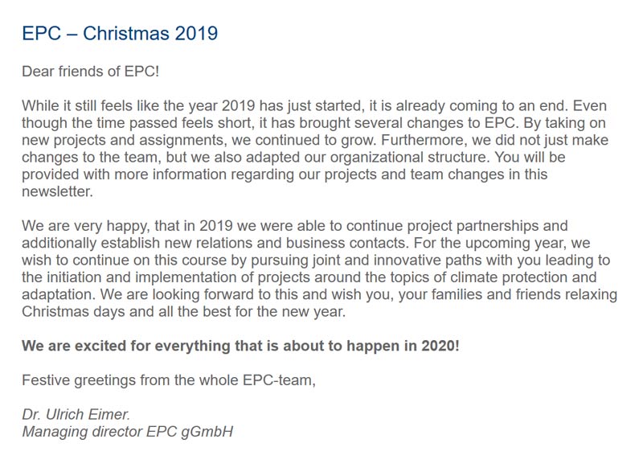Click the 'EPC – Christmas 2019' heading

(120, 34)
